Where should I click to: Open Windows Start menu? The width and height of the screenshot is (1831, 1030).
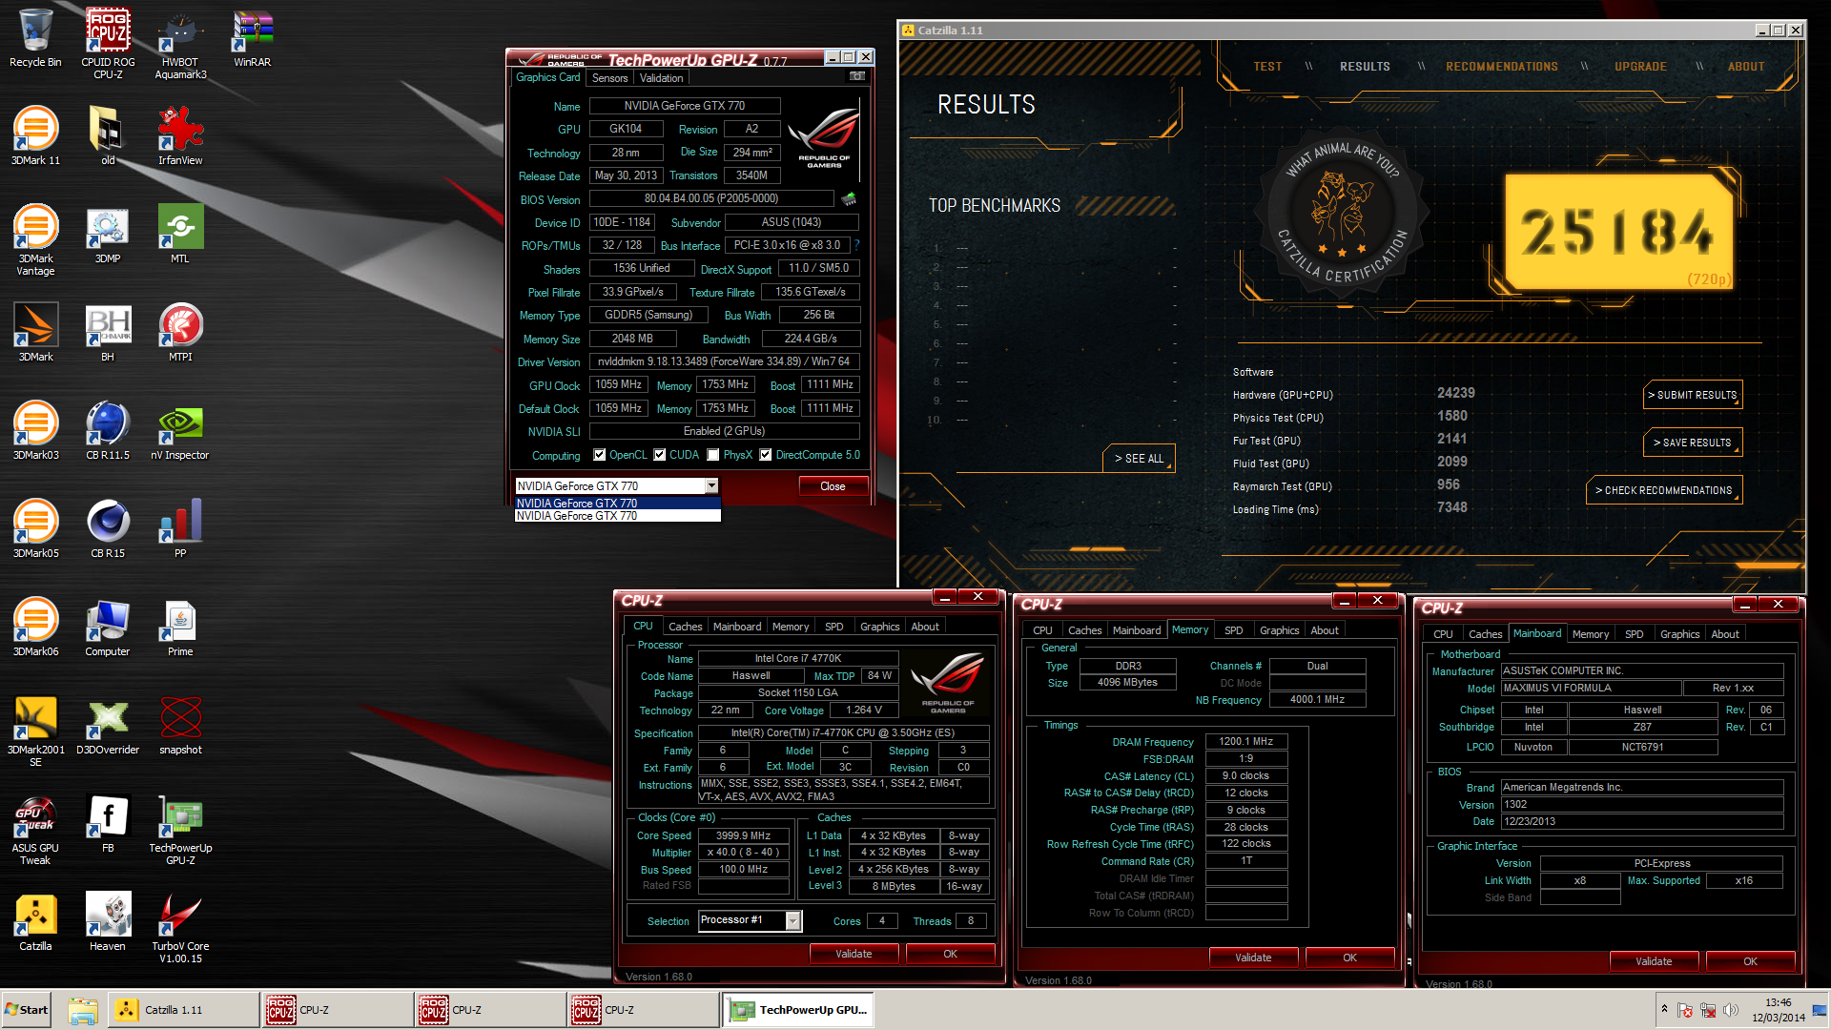27,1010
